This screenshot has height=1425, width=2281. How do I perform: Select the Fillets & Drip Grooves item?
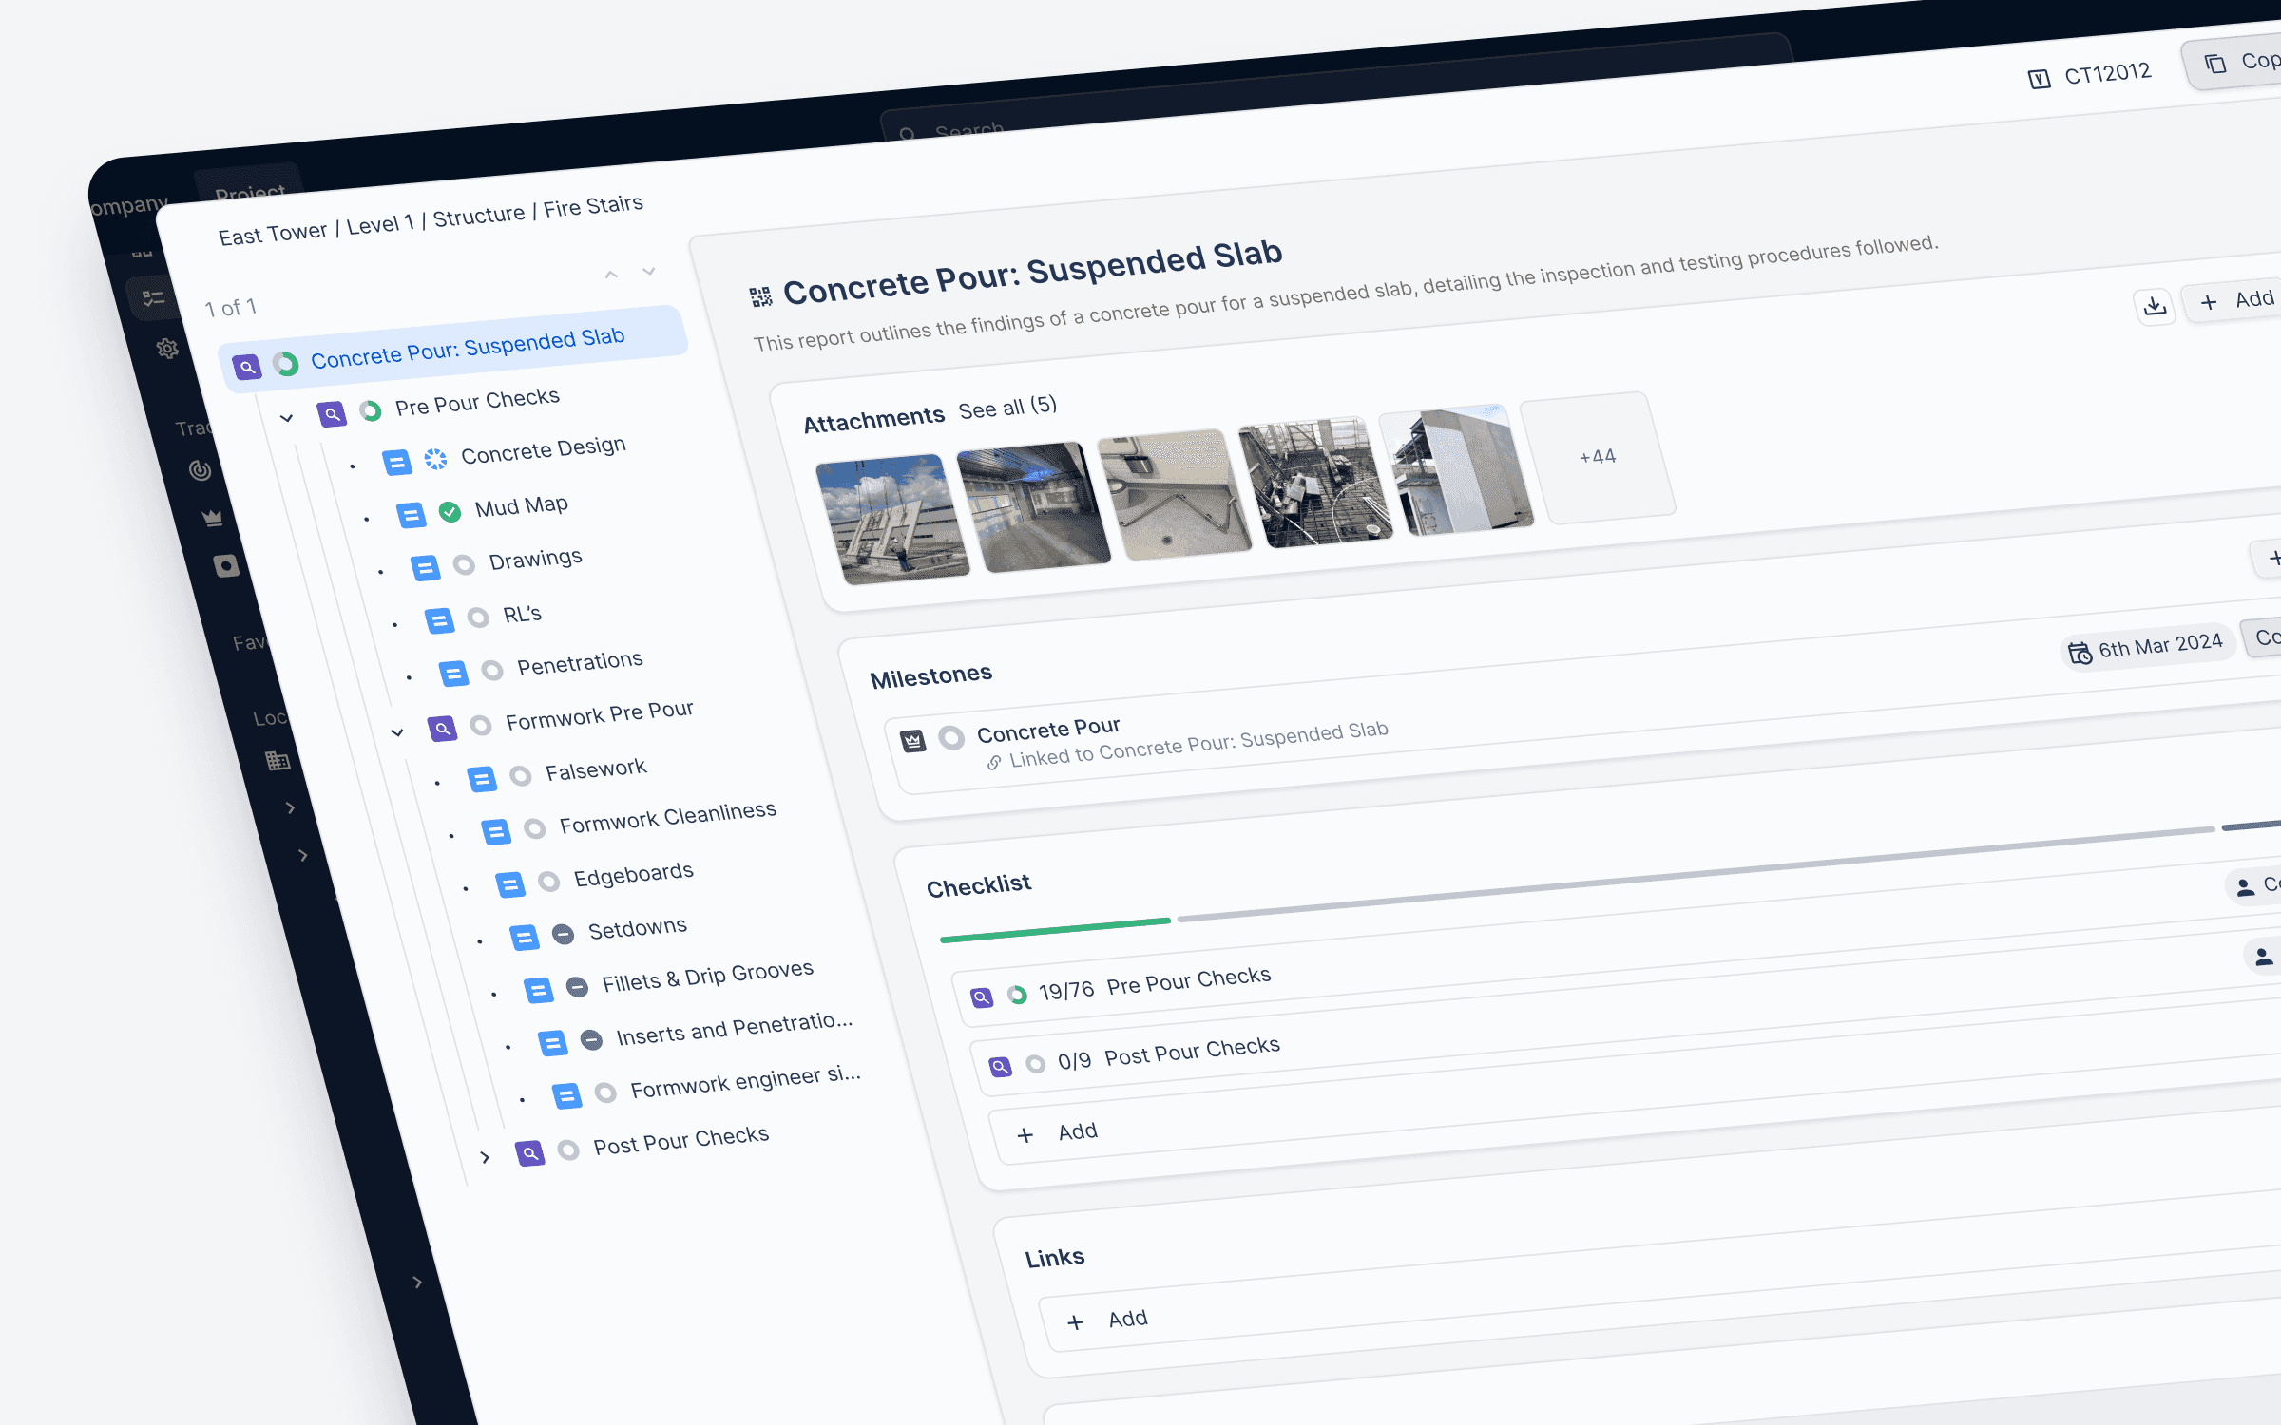[707, 976]
